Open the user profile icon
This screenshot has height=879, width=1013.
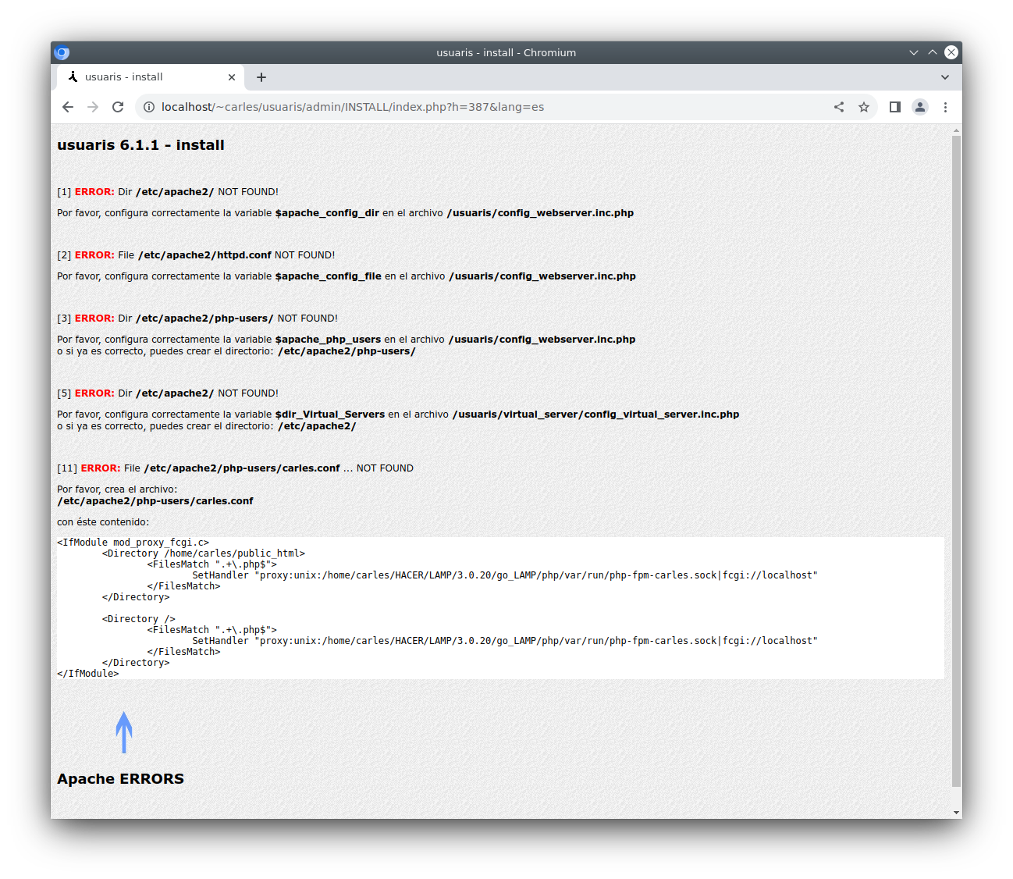(x=920, y=107)
